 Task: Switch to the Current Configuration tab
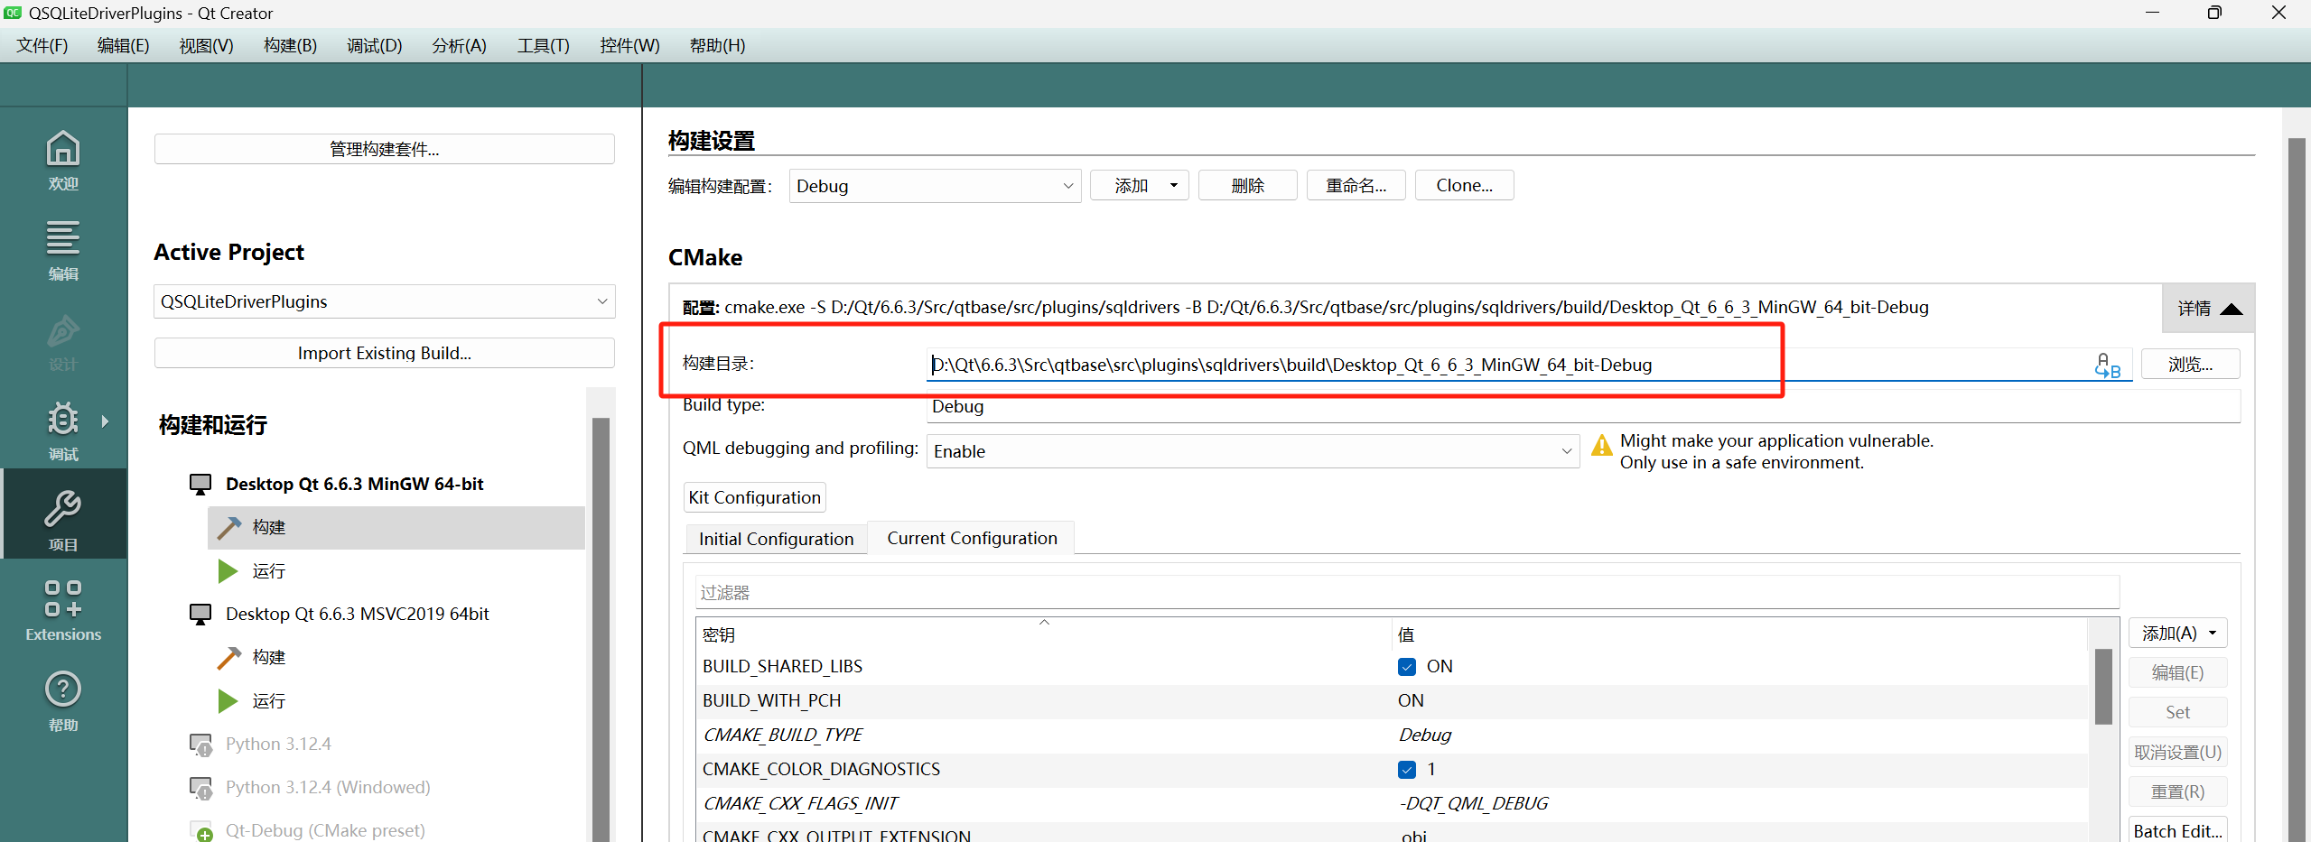[972, 538]
